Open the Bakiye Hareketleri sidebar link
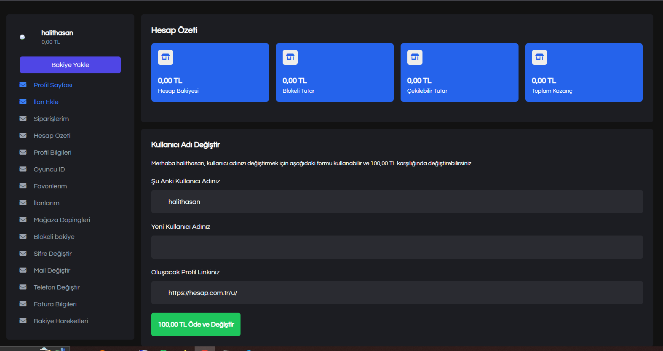The width and height of the screenshot is (663, 351). tap(61, 321)
